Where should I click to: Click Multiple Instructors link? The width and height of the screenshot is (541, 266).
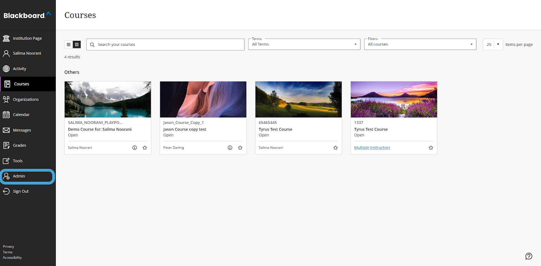point(372,148)
